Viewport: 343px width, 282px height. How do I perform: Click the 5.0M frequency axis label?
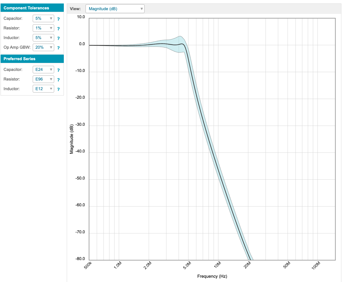(x=187, y=265)
